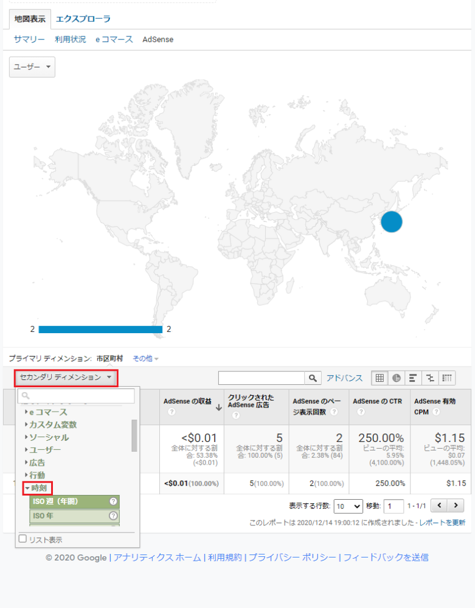Switch to pivot table view icon
The image size is (475, 608).
pyautogui.click(x=446, y=378)
